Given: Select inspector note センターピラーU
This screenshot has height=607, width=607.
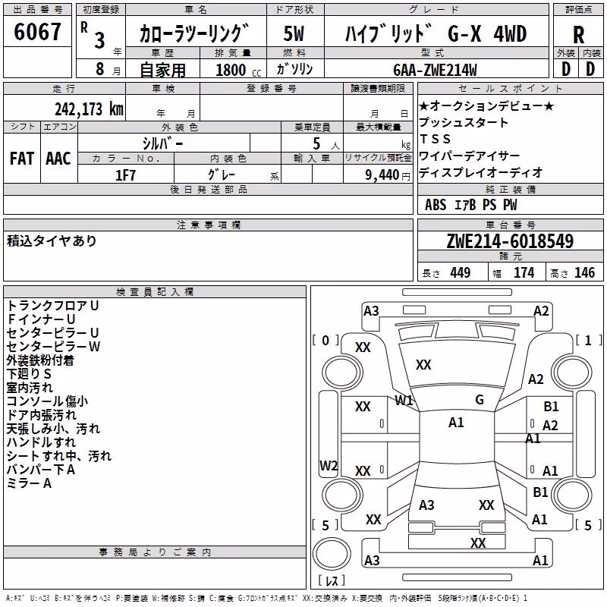Looking at the screenshot, I should coord(52,332).
